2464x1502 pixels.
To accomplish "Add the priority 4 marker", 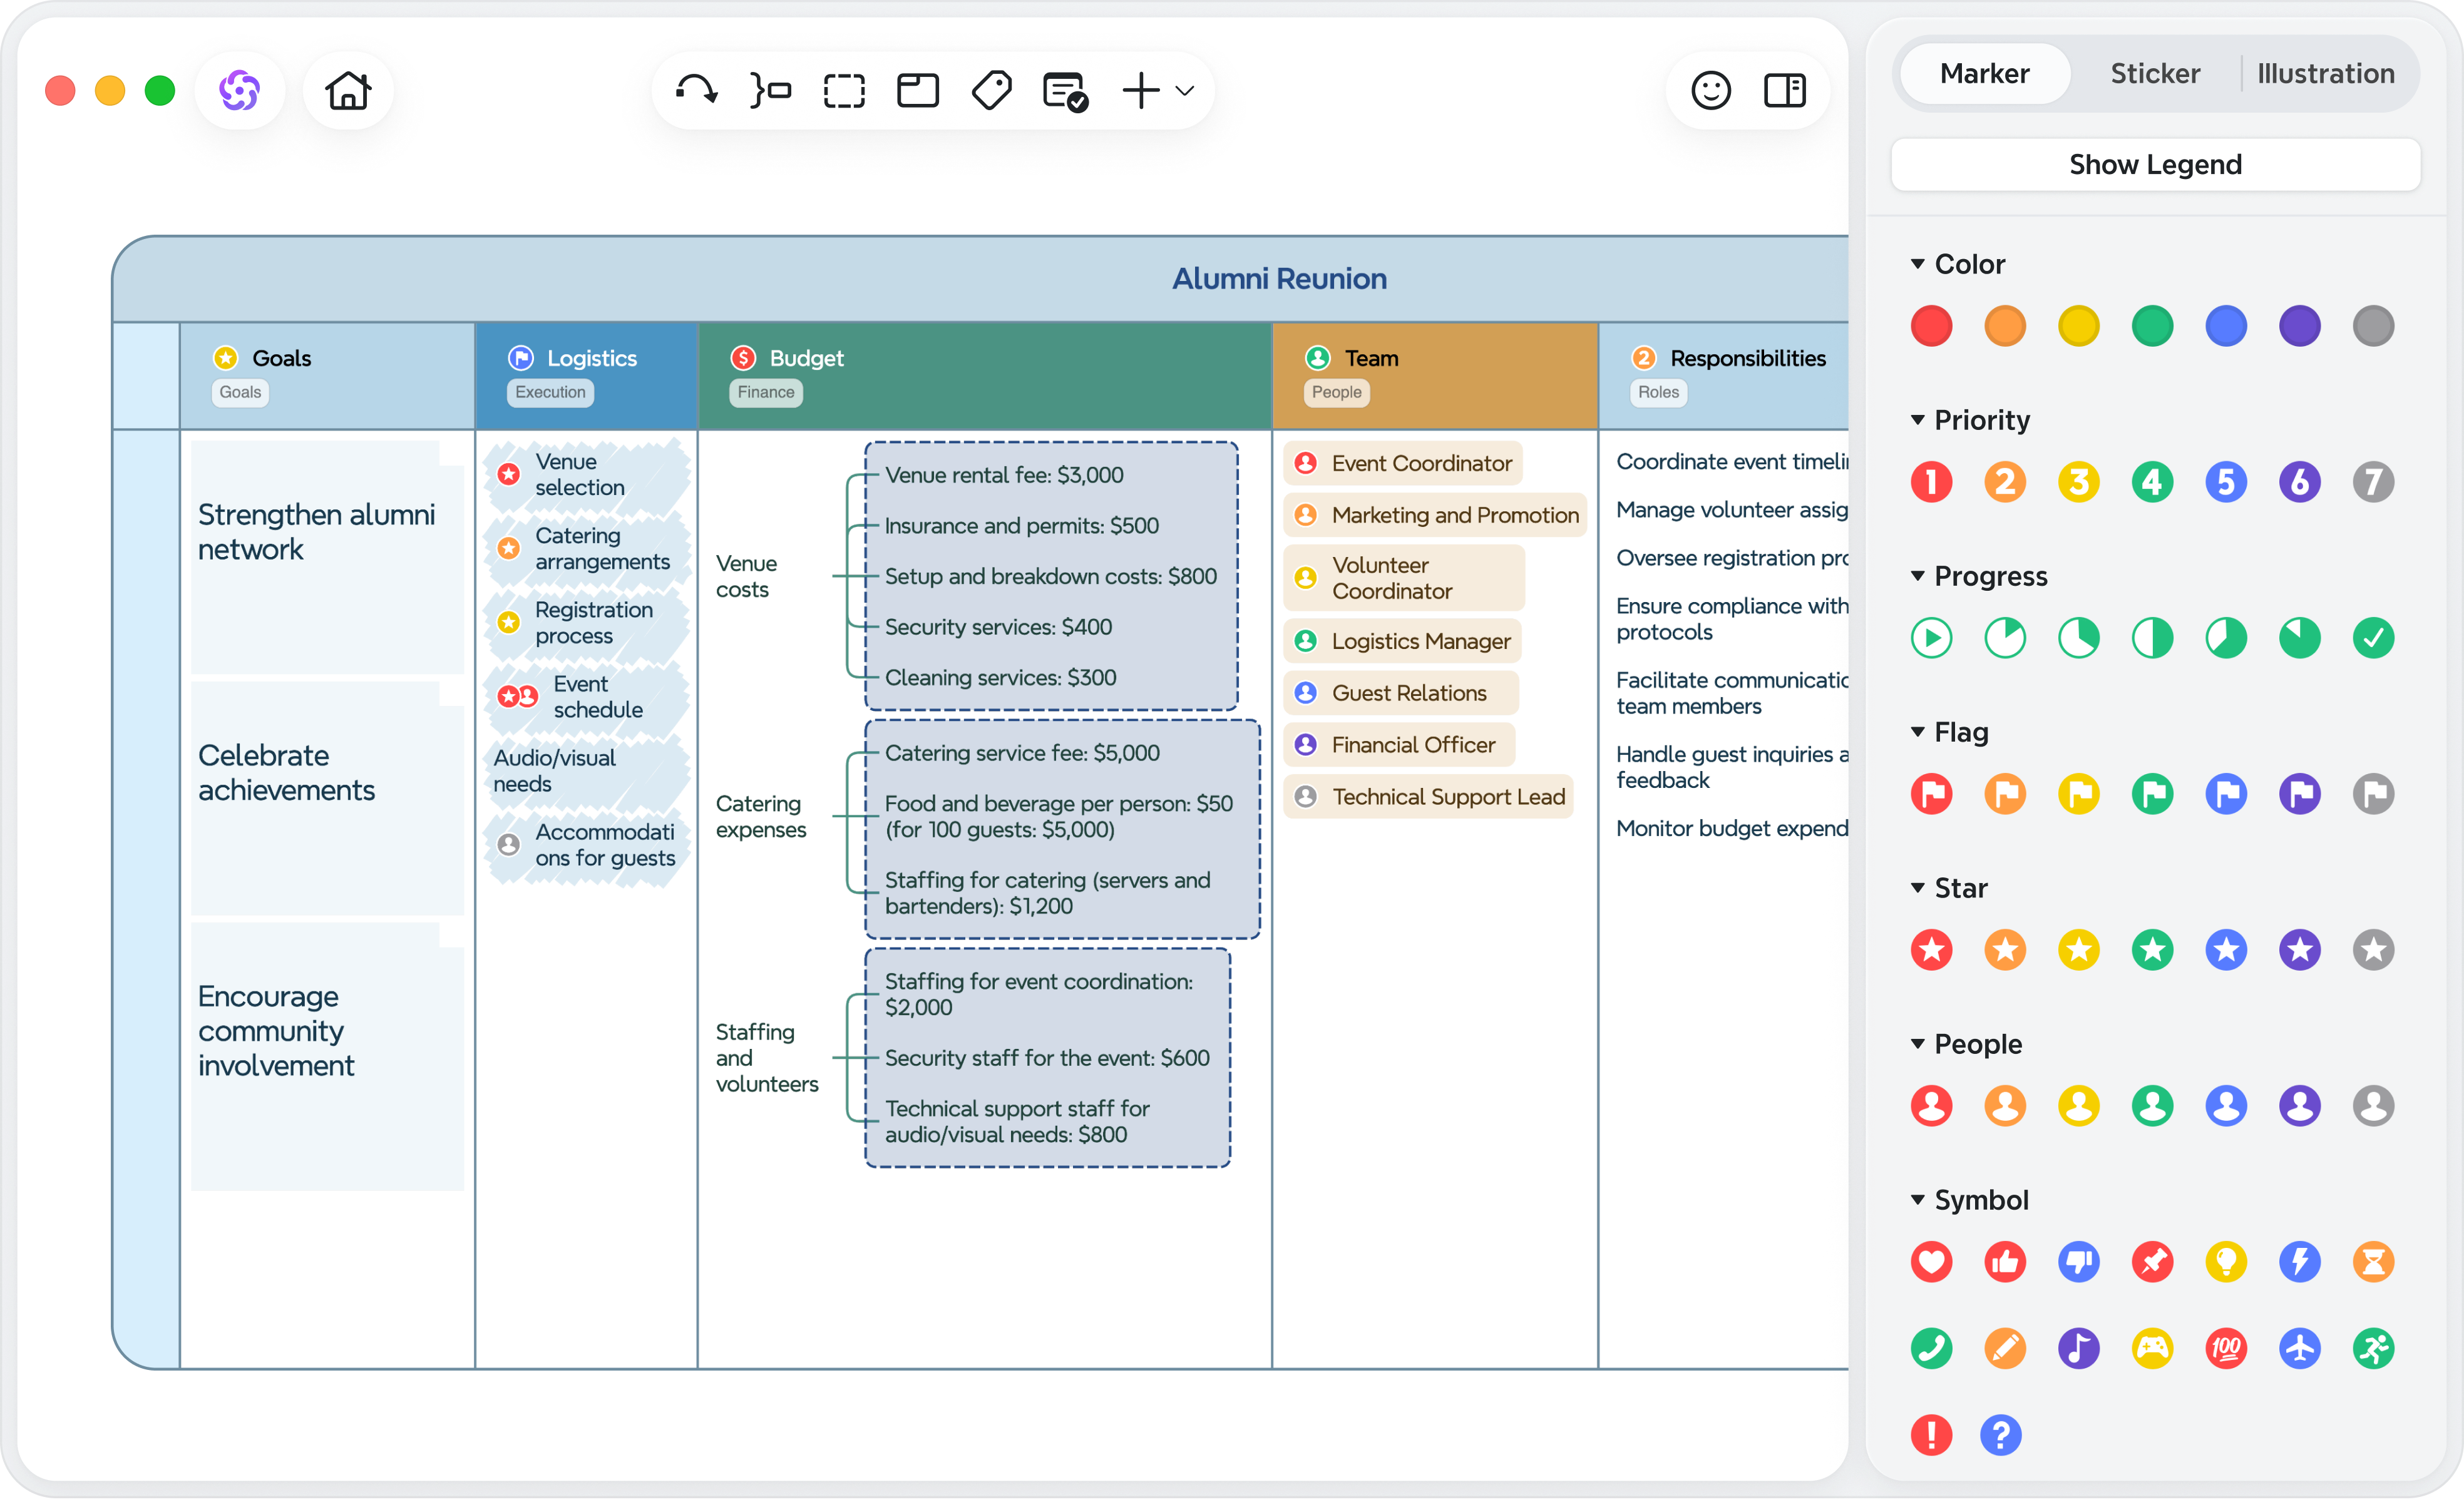I will tap(2152, 482).
